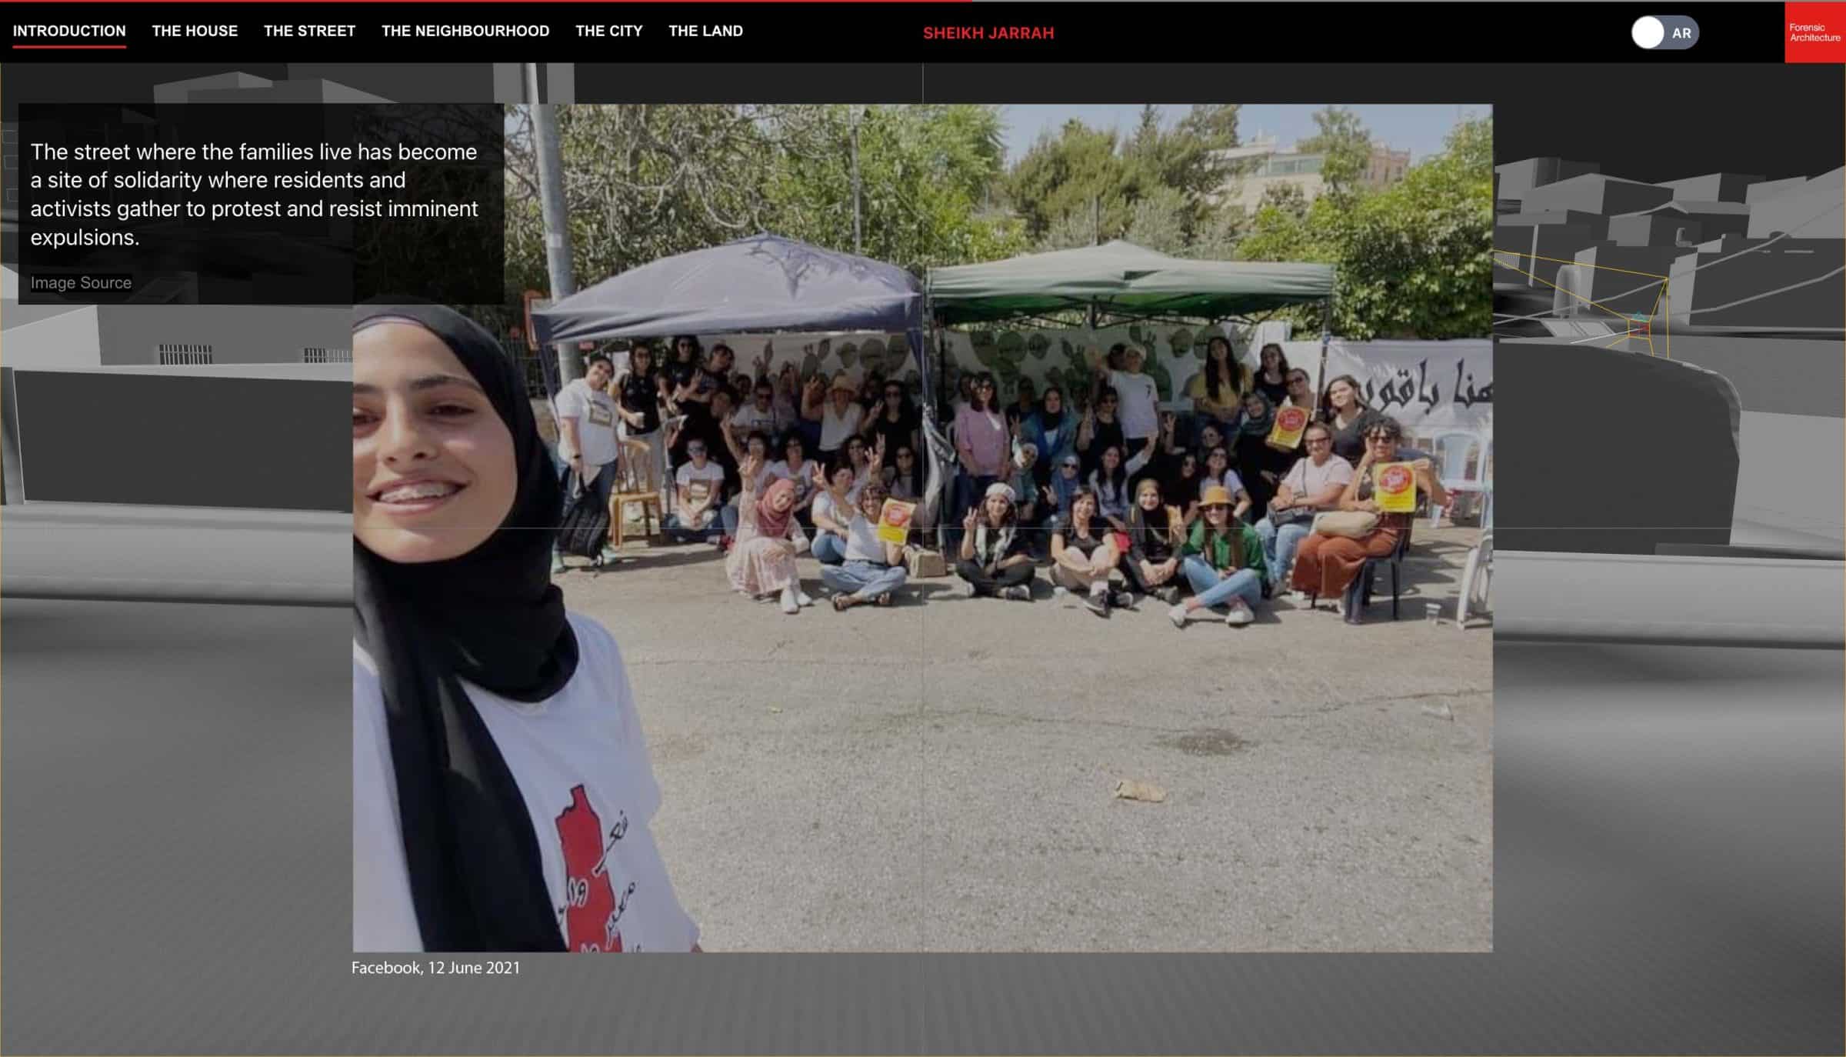Click the Facebook, 12 June 2021 caption

[x=435, y=968]
